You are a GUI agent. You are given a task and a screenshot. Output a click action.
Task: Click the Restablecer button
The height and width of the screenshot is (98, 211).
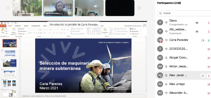point(22,31)
